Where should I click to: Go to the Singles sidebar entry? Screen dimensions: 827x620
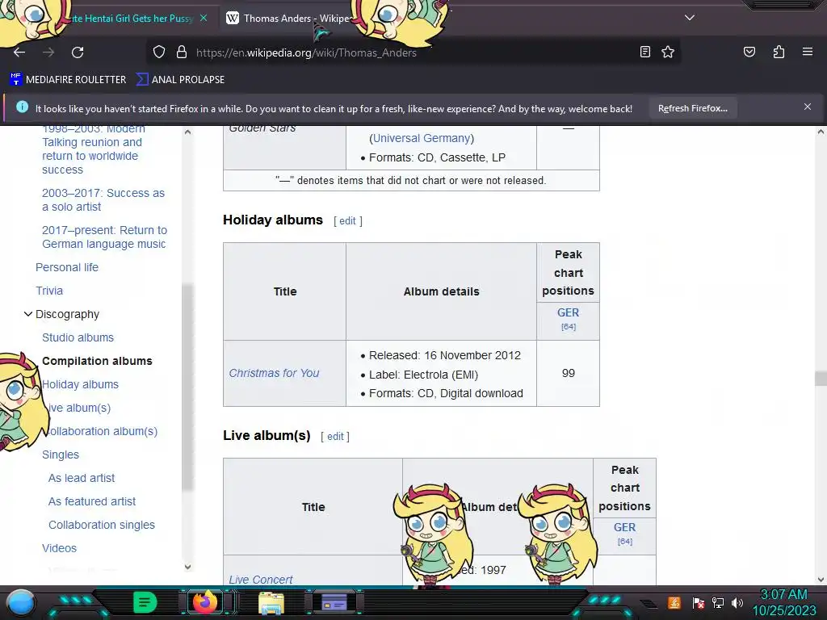60,455
